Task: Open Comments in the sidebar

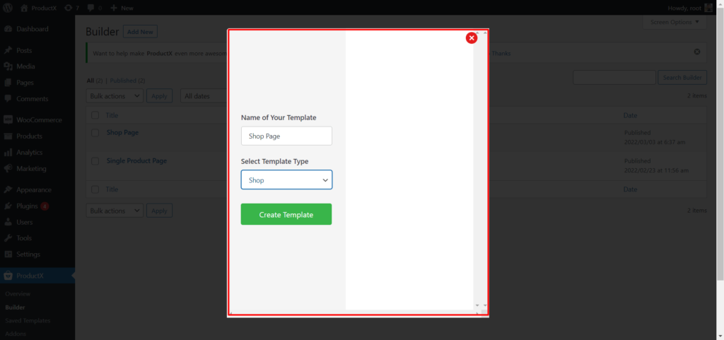Action: click(x=33, y=99)
